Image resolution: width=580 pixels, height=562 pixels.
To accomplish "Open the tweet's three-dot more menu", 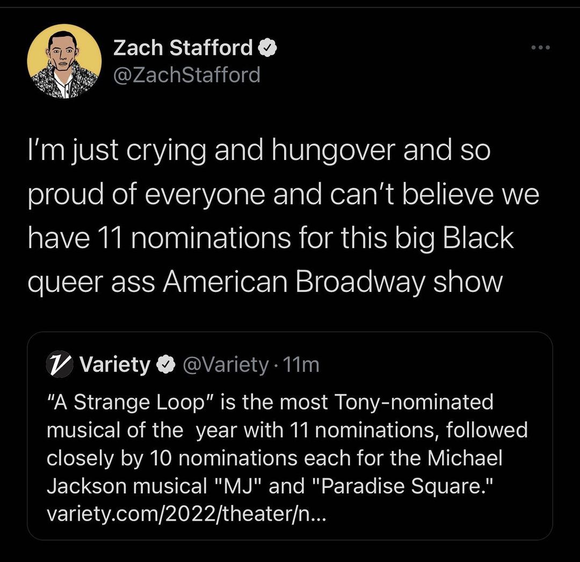I will pyautogui.click(x=541, y=48).
